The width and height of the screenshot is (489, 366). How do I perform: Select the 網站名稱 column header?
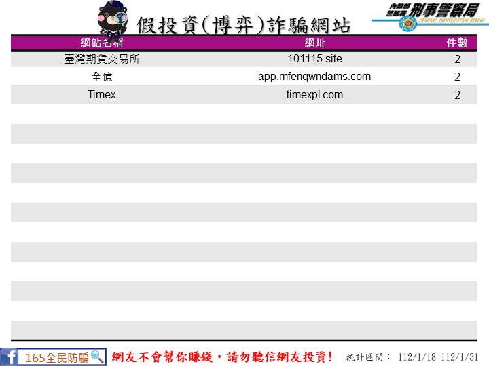click(x=102, y=43)
